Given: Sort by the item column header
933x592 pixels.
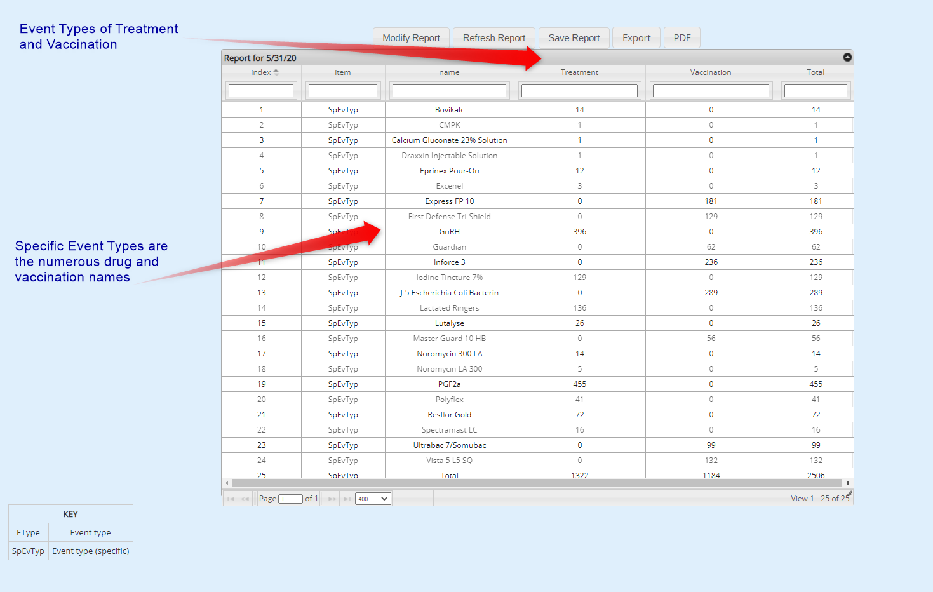Looking at the screenshot, I should (343, 72).
